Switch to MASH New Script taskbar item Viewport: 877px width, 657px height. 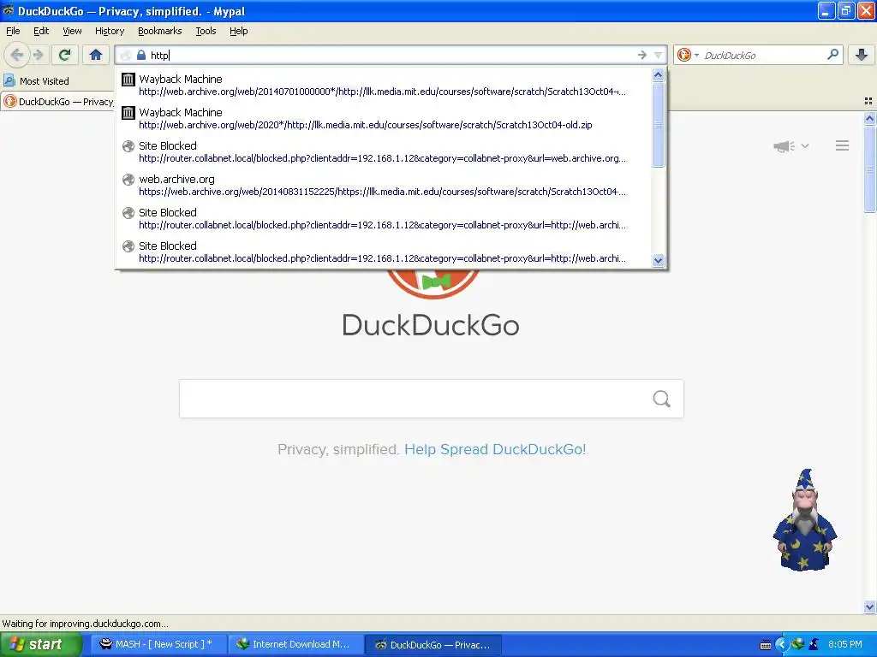[x=158, y=645]
